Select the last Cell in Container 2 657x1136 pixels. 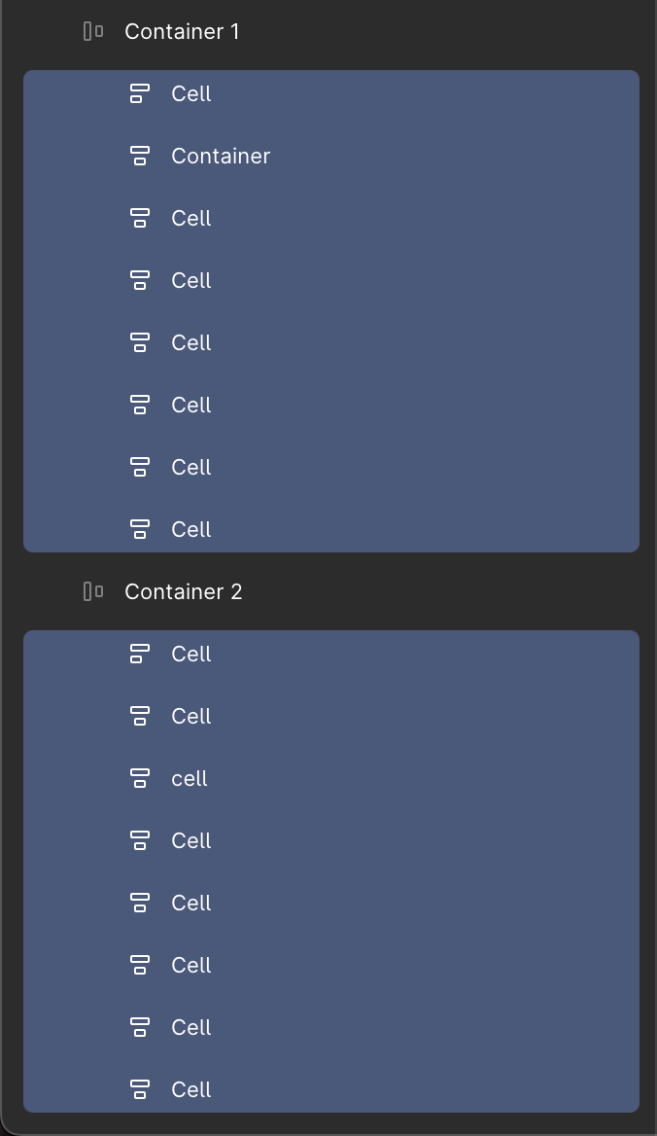(331, 1089)
